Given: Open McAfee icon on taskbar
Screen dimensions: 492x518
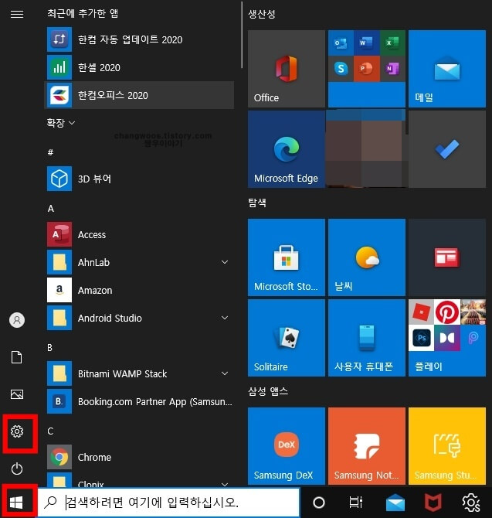Looking at the screenshot, I should click(x=433, y=503).
